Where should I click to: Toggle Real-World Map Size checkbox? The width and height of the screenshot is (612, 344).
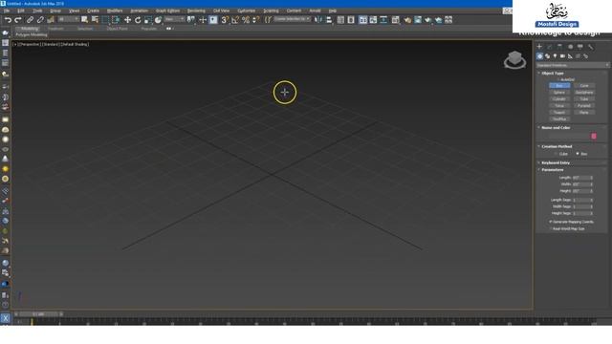tap(551, 228)
